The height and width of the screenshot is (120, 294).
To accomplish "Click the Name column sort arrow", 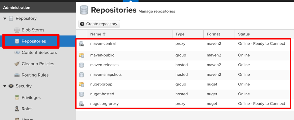I will coord(104,34).
